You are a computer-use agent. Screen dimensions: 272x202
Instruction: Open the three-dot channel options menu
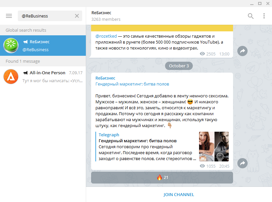264,16
